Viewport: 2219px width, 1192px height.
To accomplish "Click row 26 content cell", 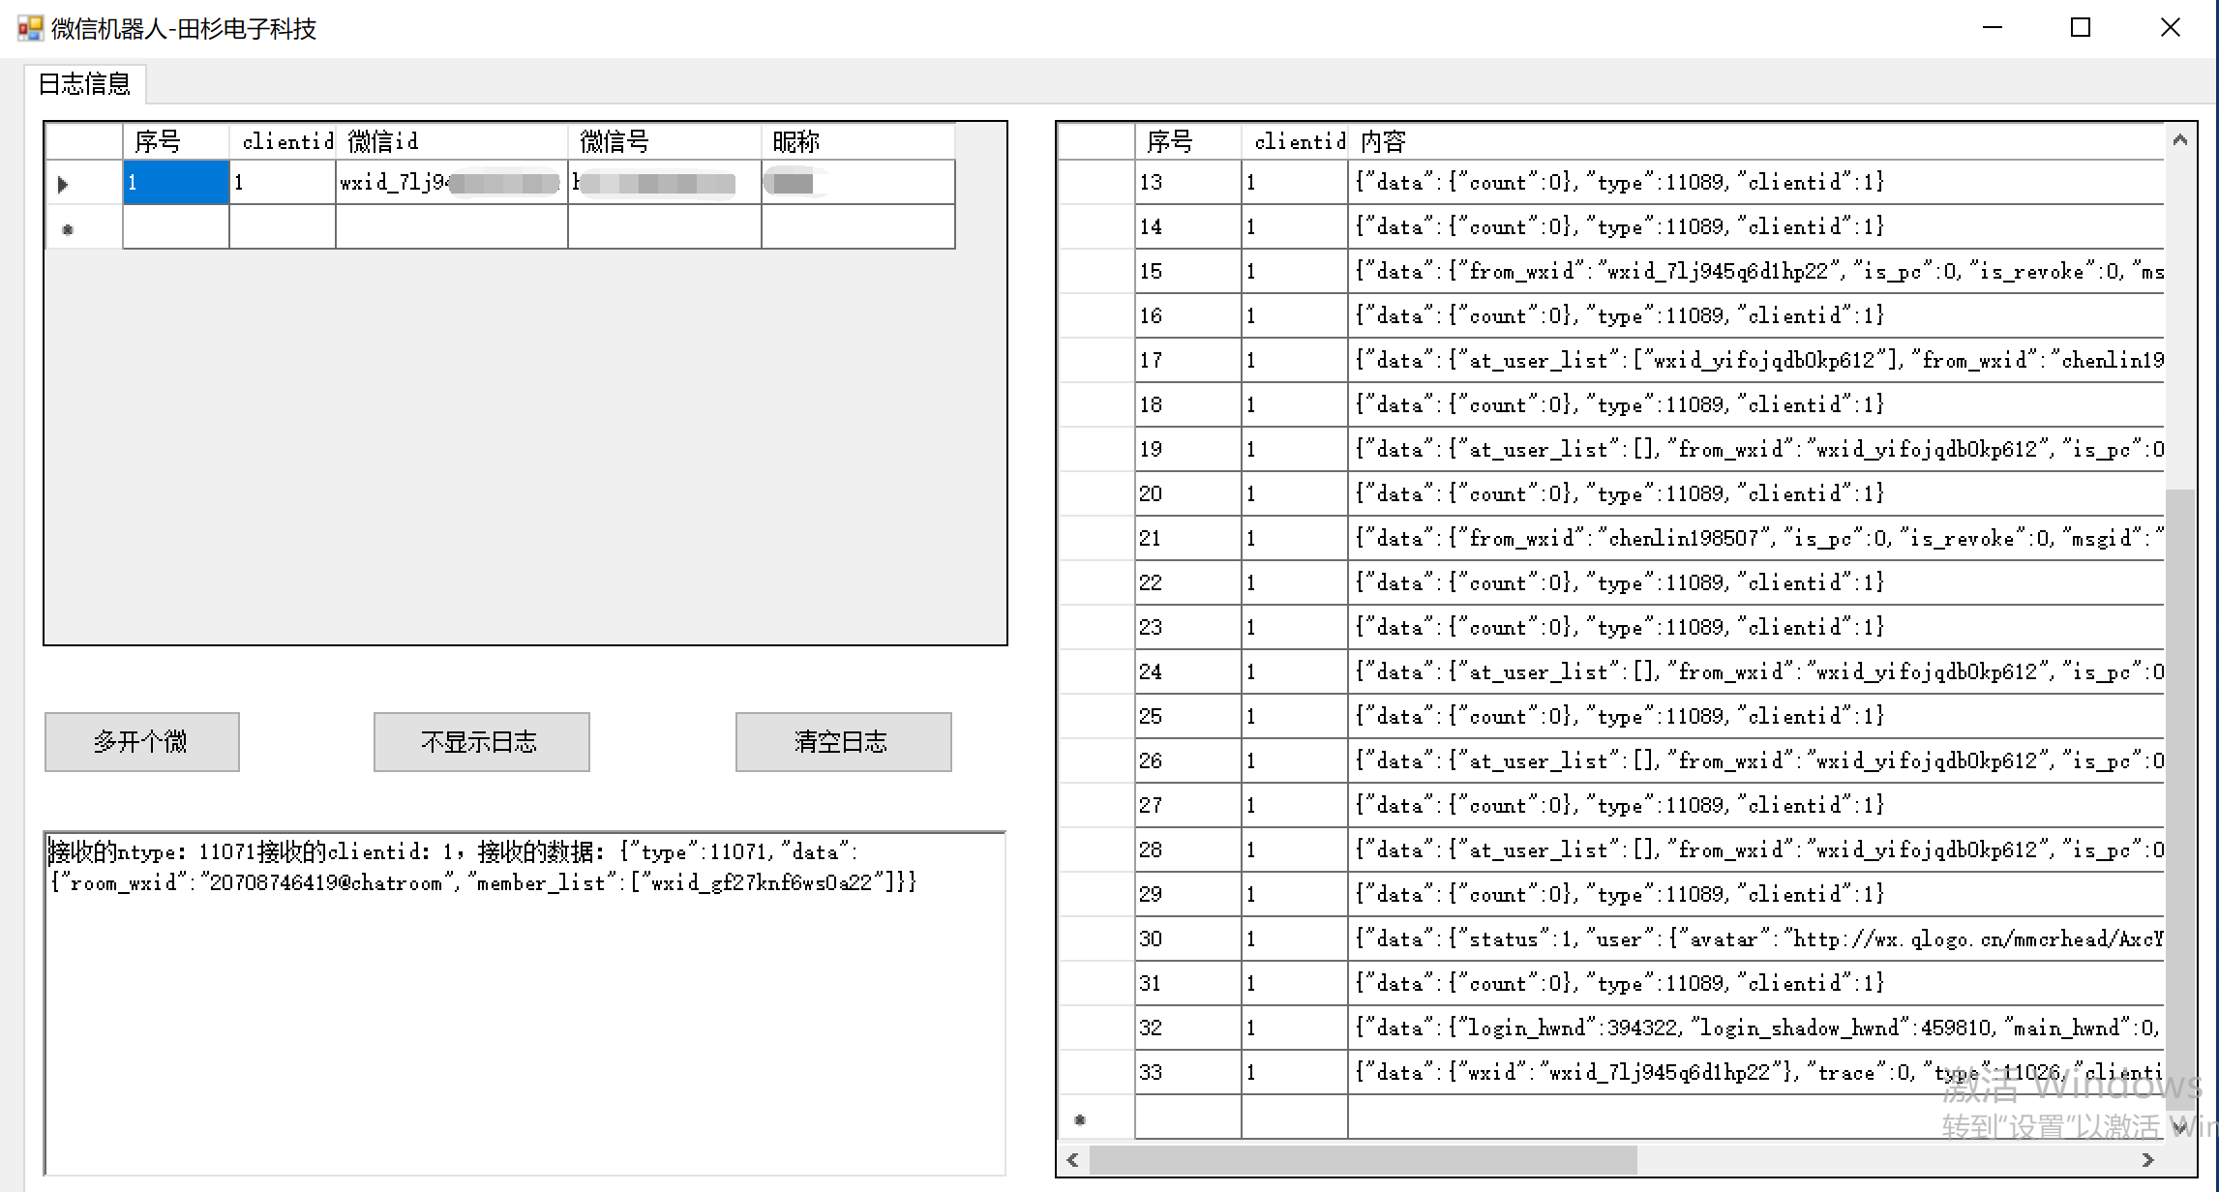I will tap(1755, 761).
